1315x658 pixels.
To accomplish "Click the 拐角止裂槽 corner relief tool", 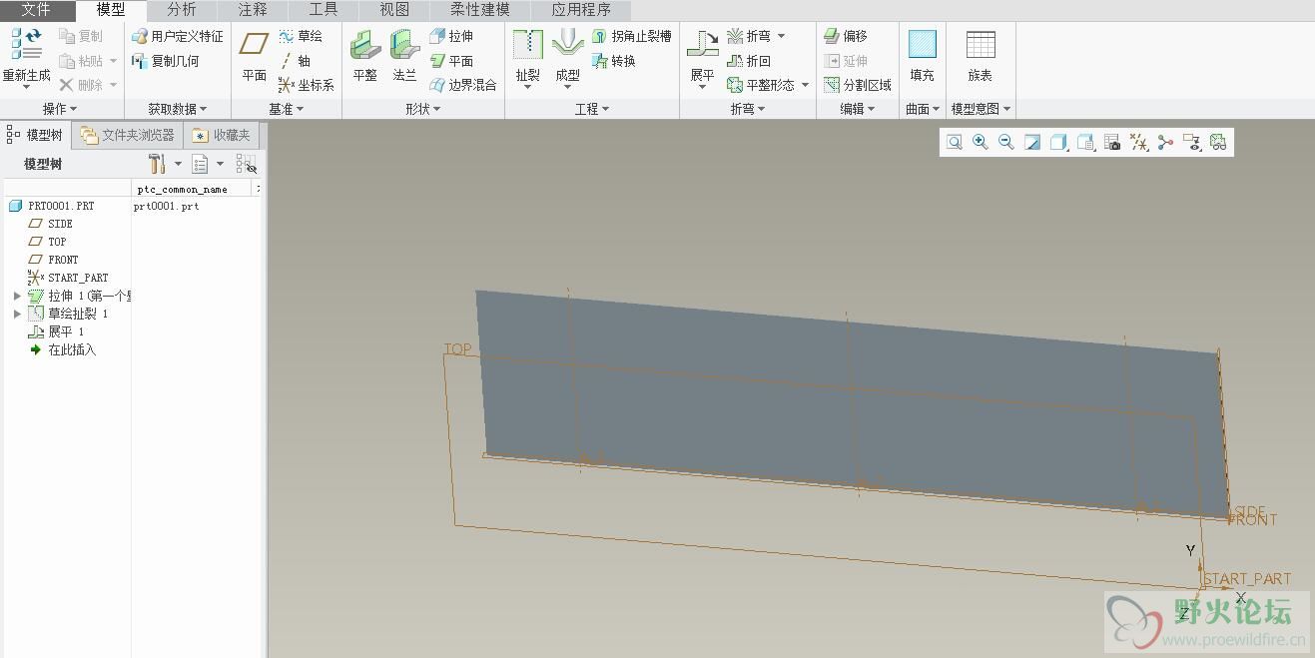I will [631, 36].
